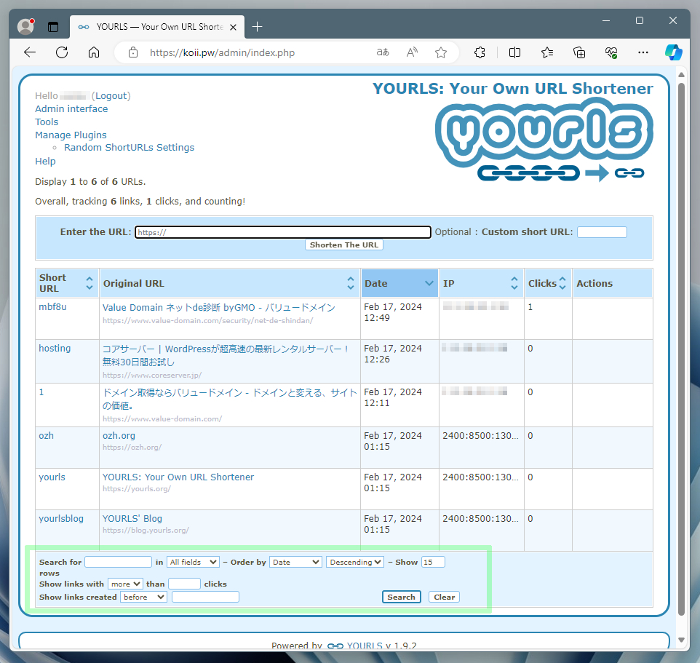
Task: Add this page to favorites via star icon
Action: pyautogui.click(x=441, y=52)
